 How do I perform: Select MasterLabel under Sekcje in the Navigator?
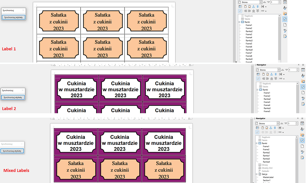point(268,177)
